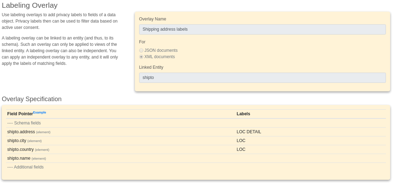Viewport: 393px width, 184px height.
Task: Click the shipto.city field pointer
Action: [17, 141]
